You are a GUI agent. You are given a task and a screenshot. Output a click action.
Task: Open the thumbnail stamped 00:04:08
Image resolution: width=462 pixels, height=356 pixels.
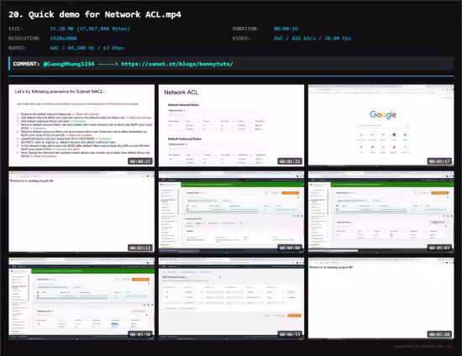(x=231, y=212)
